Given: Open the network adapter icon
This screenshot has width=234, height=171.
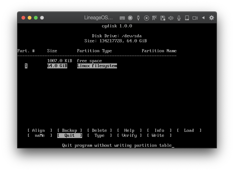Looking at the screenshot, I should 154,18.
